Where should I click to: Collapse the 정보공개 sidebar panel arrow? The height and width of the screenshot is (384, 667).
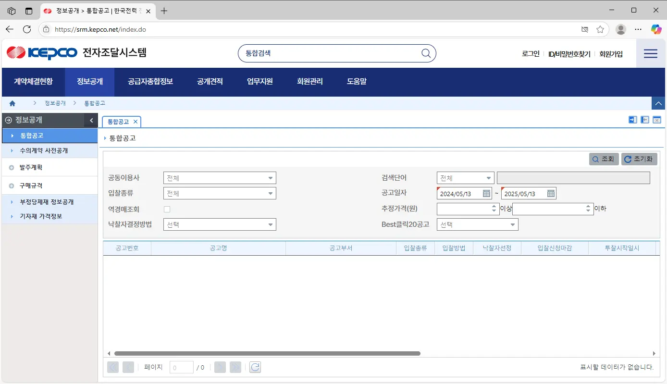click(91, 120)
